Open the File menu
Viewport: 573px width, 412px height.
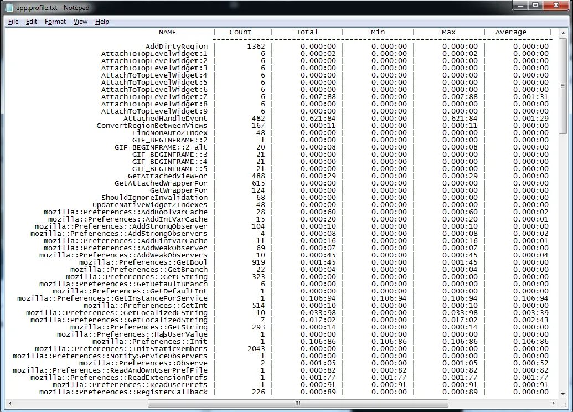pos(13,22)
